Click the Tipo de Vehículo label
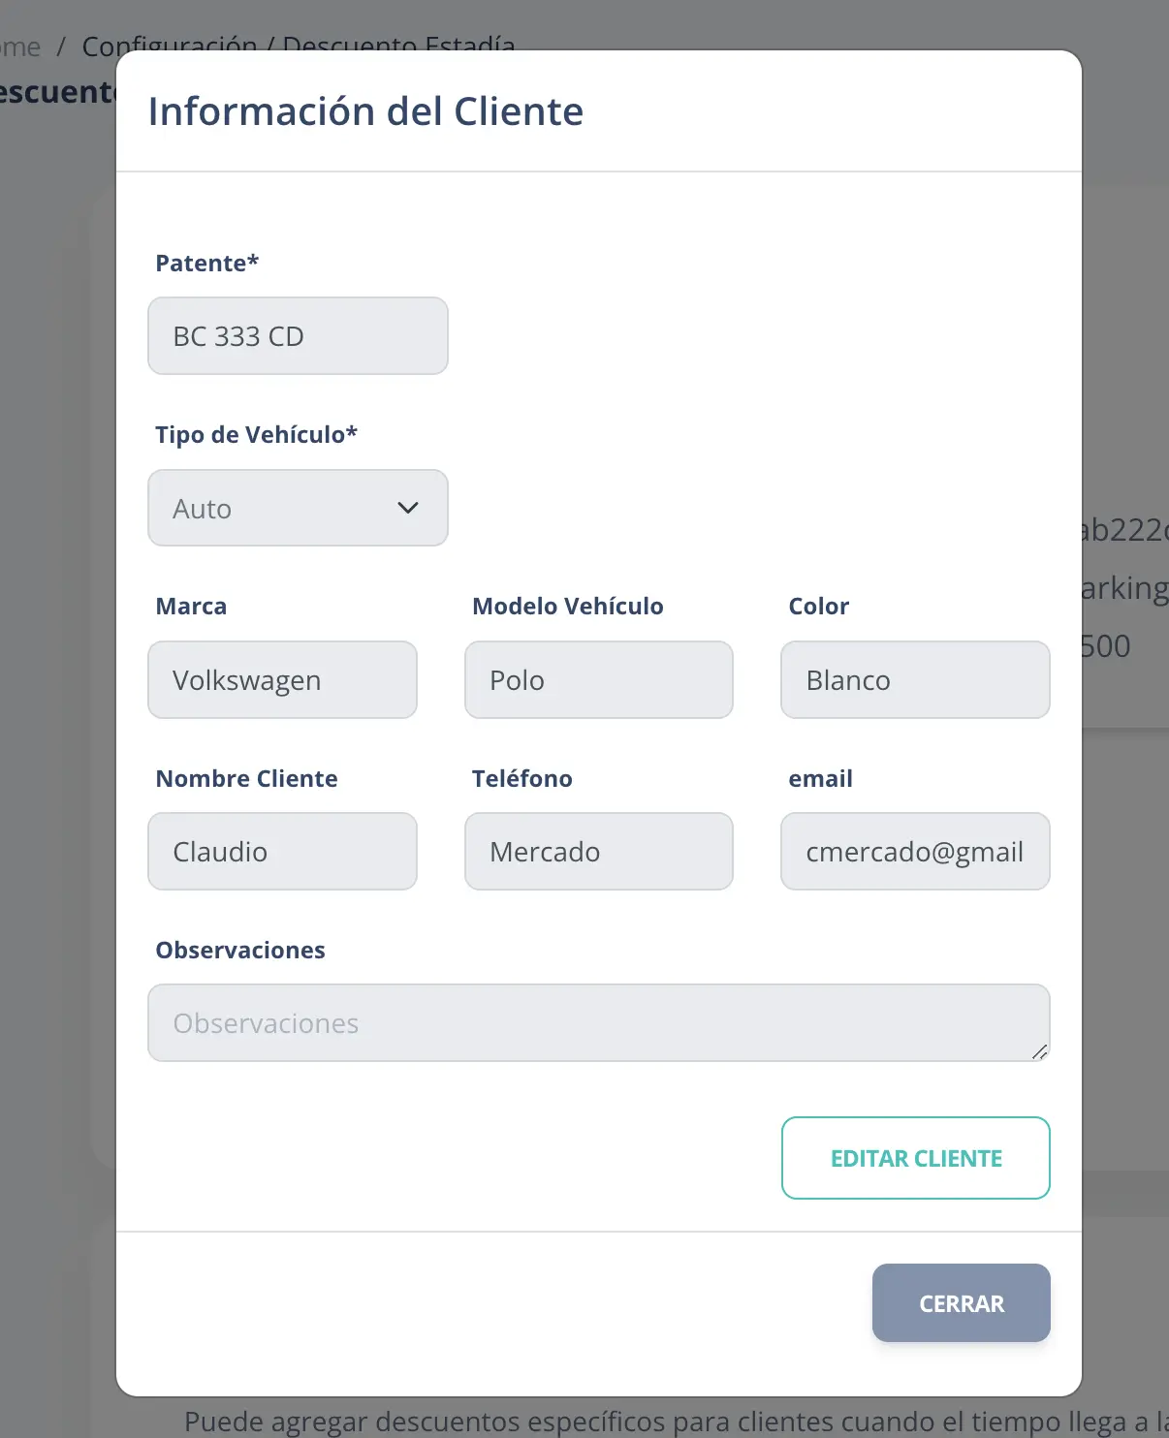Screen dimensions: 1169x1438 (x=257, y=434)
